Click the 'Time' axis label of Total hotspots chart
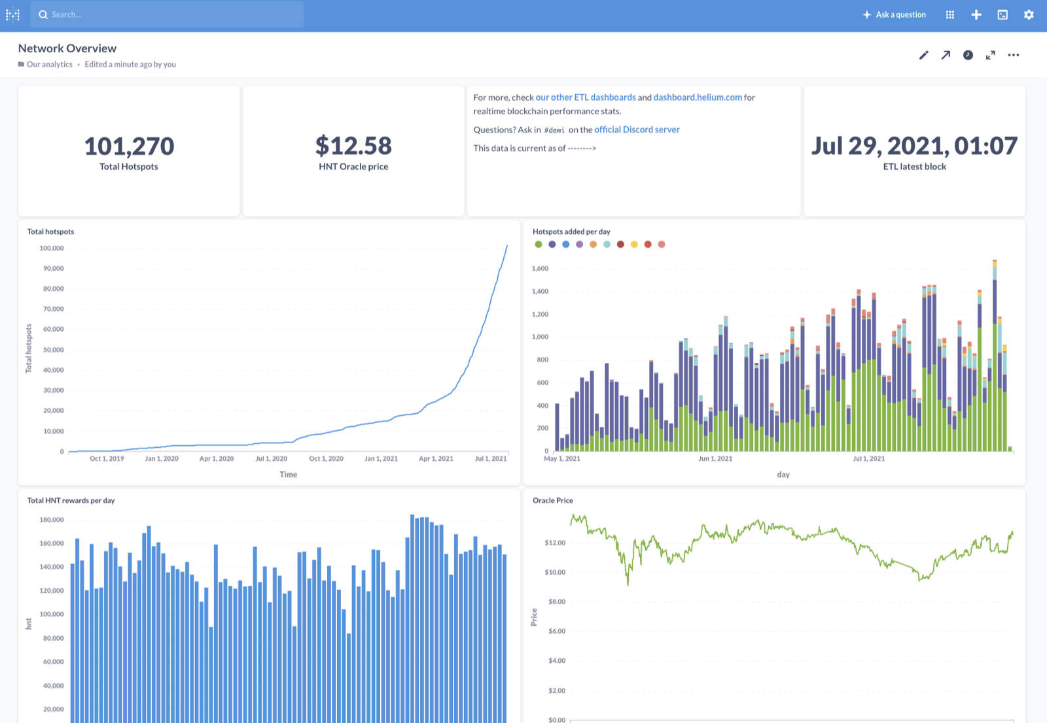 (x=289, y=475)
